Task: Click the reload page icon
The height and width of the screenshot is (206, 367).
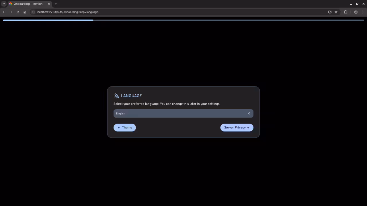Action: click(x=18, y=12)
